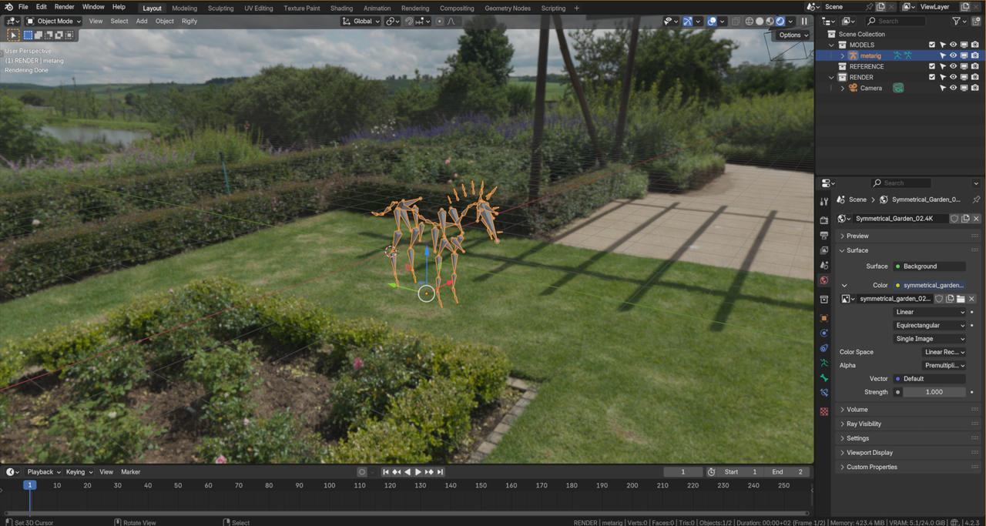986x526 pixels.
Task: Switch to the Sculpting workspace tab
Action: (220, 8)
